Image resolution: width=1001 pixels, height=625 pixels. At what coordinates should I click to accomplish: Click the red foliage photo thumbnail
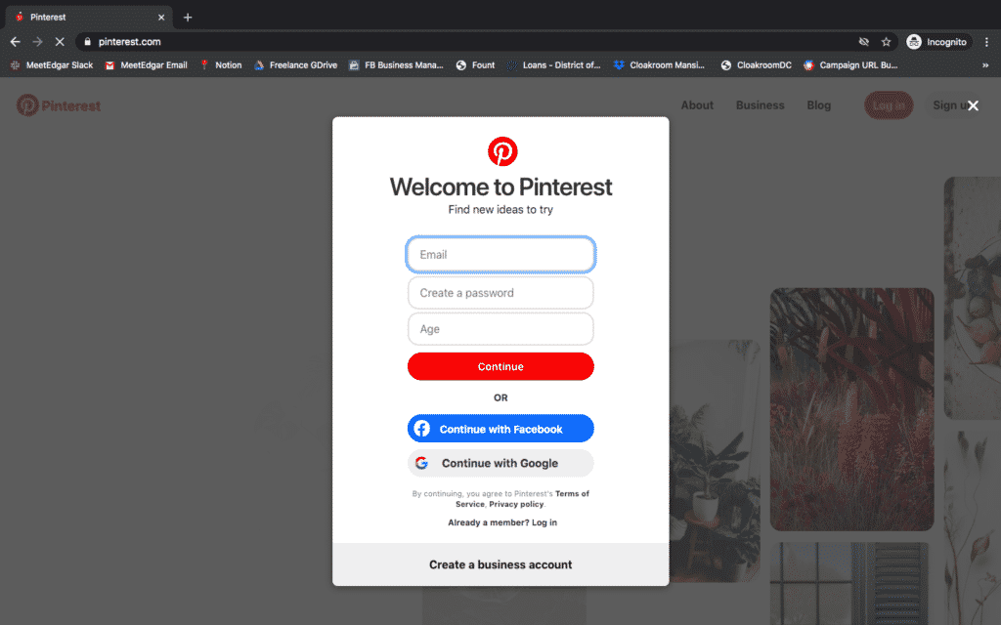tap(851, 409)
